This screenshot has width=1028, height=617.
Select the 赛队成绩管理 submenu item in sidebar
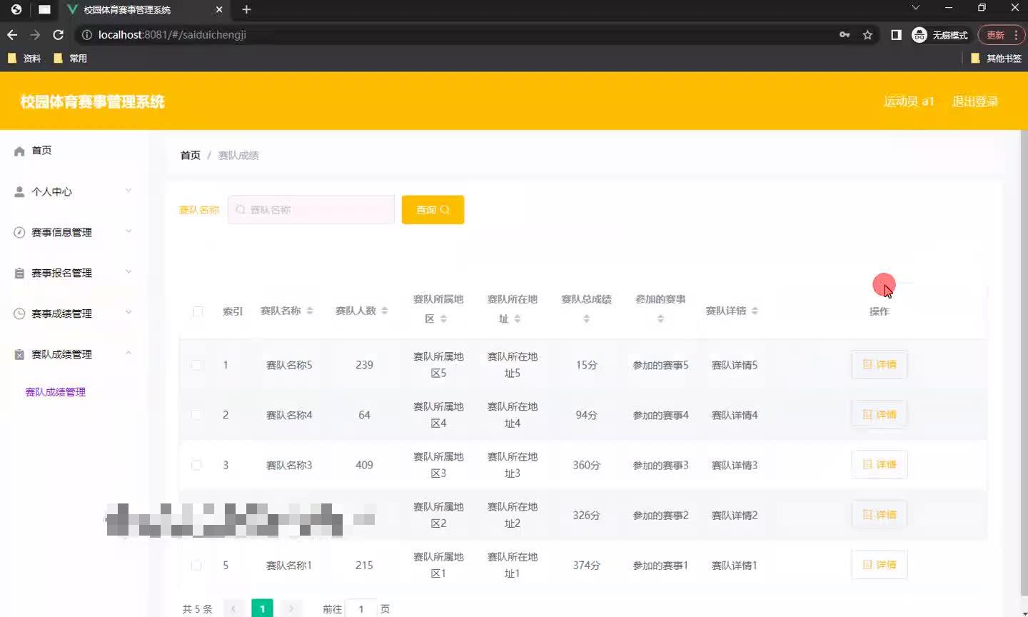tap(55, 391)
